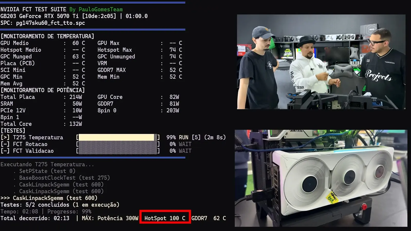
Task: Click the 'Tempo: 02:08' text
Action: [x=19, y=211]
